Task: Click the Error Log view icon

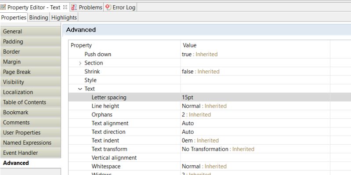Action: (x=109, y=7)
